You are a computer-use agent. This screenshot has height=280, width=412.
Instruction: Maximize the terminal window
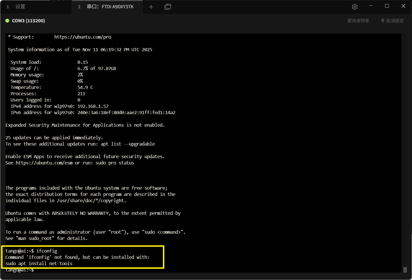pyautogui.click(x=387, y=6)
